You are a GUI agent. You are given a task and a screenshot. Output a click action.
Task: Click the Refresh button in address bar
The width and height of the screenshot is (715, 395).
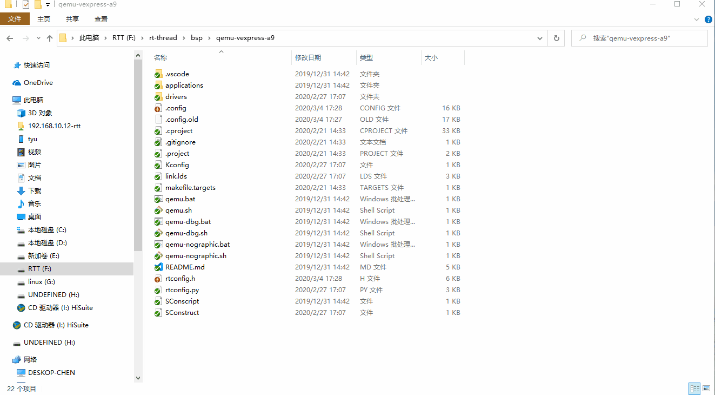click(x=556, y=38)
